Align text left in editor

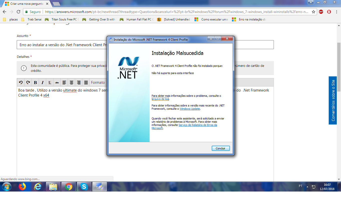click(64, 83)
